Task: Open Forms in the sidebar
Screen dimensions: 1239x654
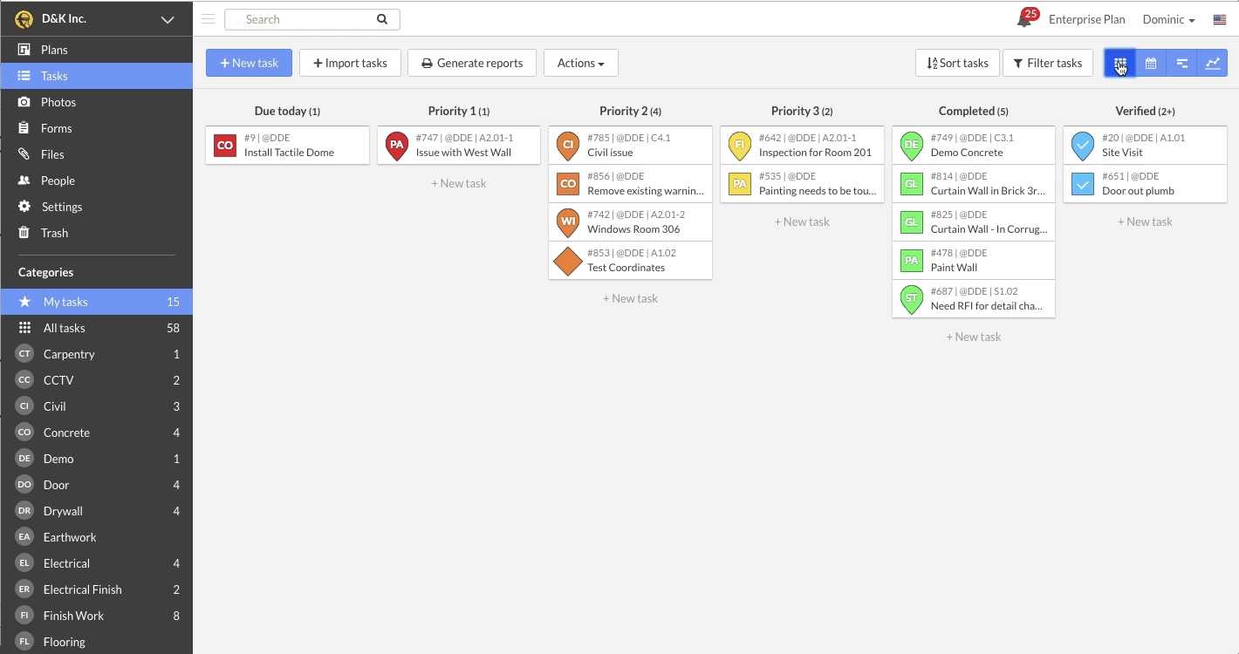Action: (x=96, y=128)
